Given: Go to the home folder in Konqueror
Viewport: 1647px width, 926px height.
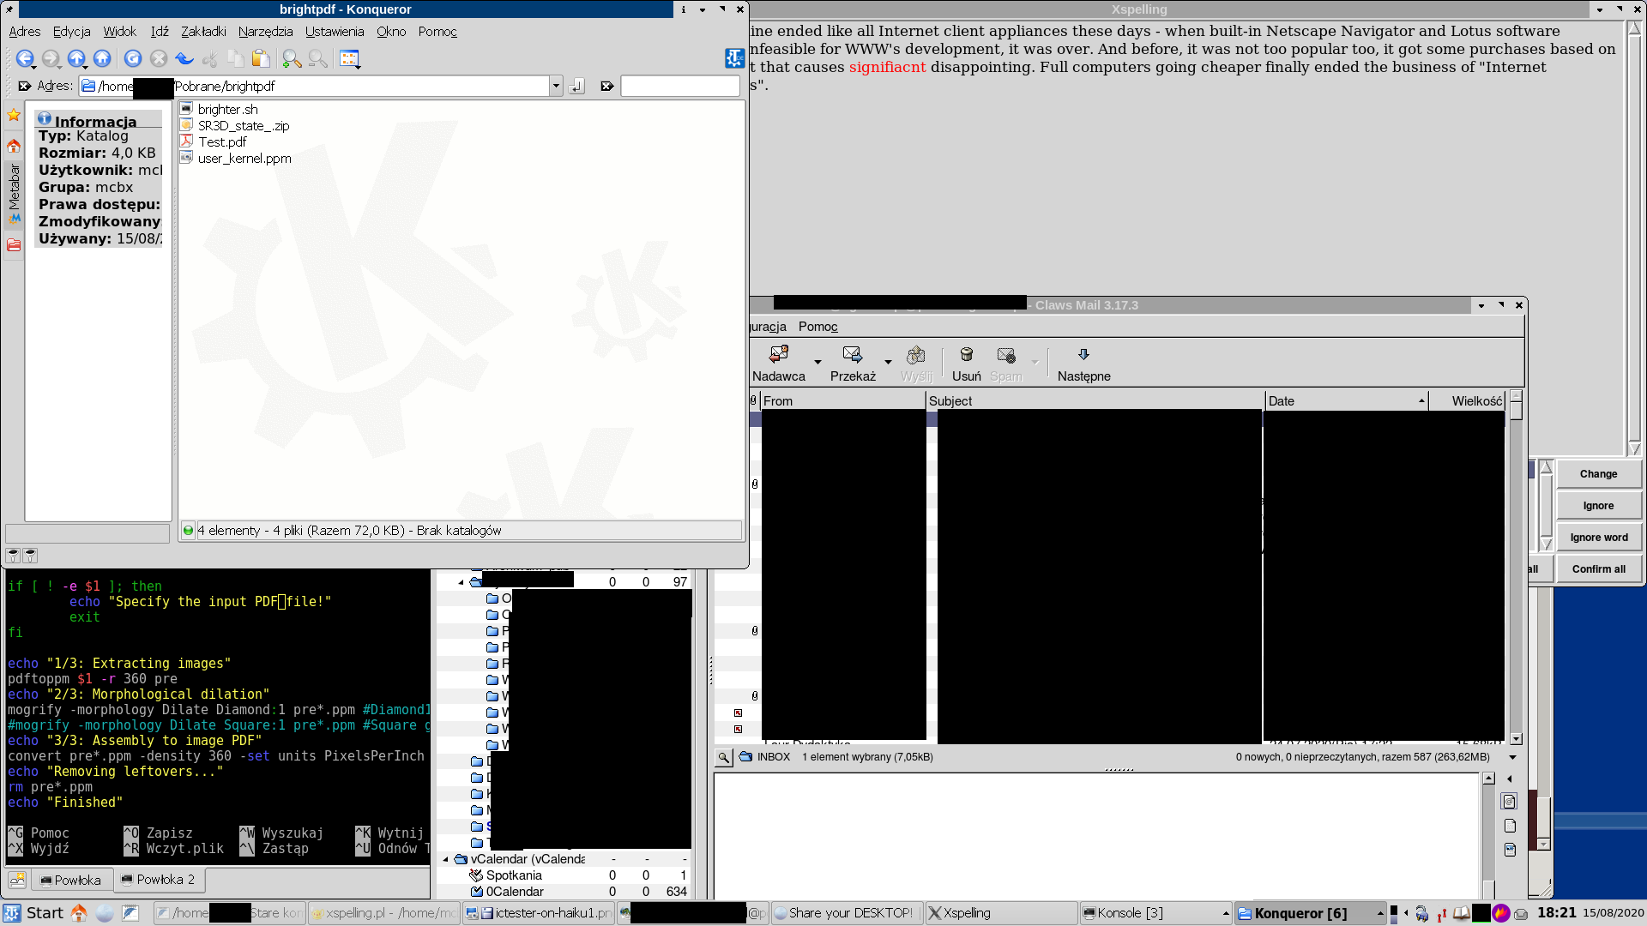Looking at the screenshot, I should coord(102,58).
